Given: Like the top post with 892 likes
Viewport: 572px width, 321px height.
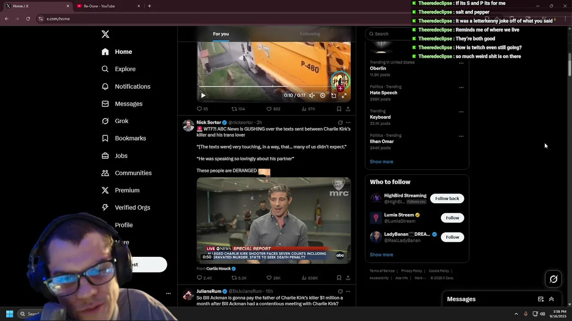Looking at the screenshot, I should pyautogui.click(x=273, y=109).
